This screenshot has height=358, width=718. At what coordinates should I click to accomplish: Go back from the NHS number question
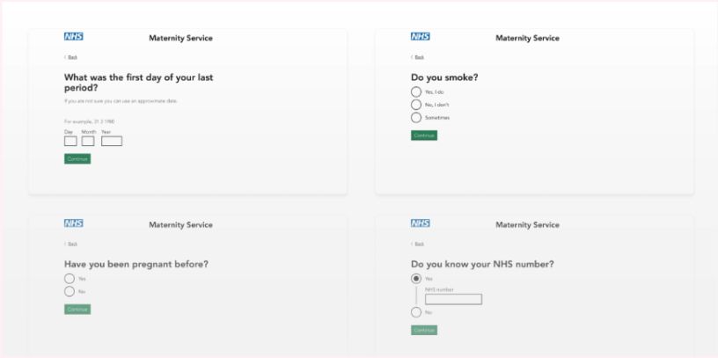coord(418,244)
